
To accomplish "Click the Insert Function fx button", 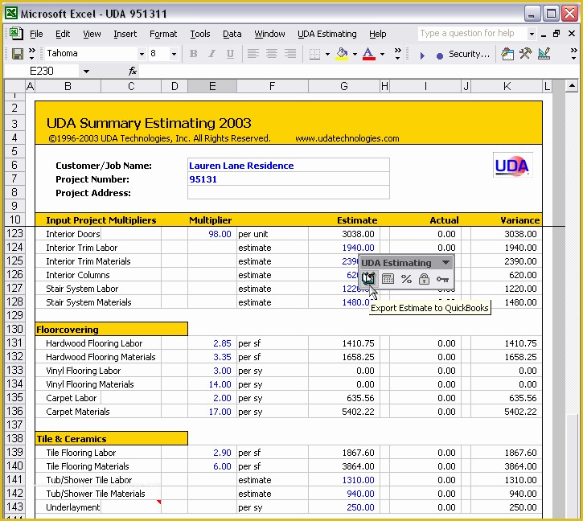I will pos(133,71).
